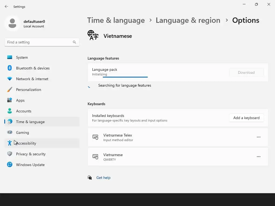This screenshot has width=275, height=206.
Task: Click the Network & internet wifi icon
Action: [10, 79]
